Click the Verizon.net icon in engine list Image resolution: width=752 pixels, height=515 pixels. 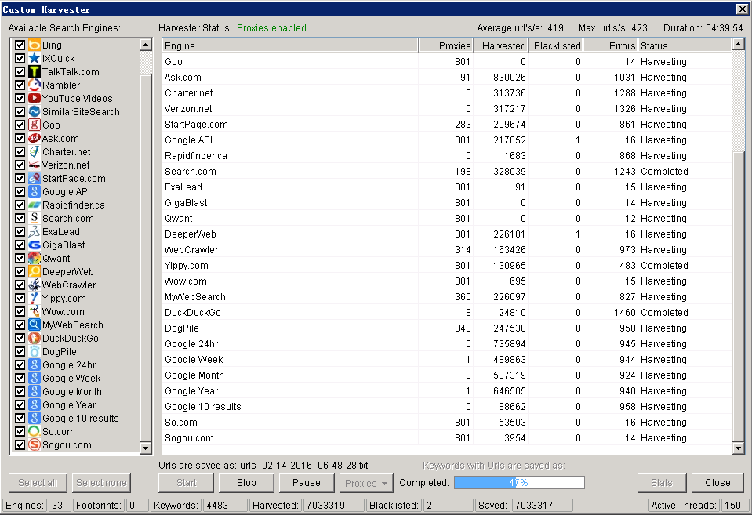pos(34,165)
